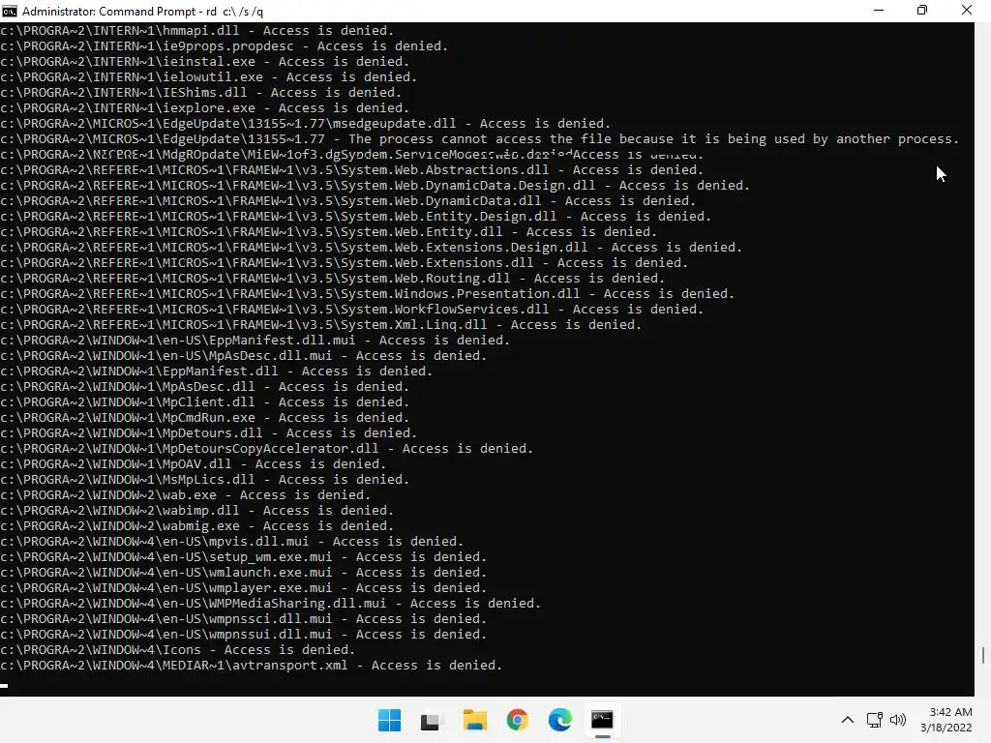This screenshot has width=991, height=743.
Task: Click the System.Web.Abstractions.dll line
Action: 352,170
